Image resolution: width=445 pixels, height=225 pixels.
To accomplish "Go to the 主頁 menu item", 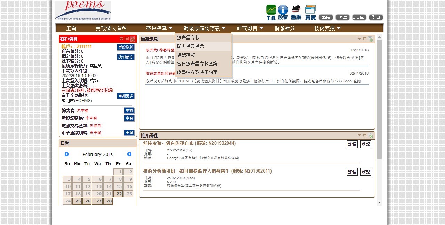I will pyautogui.click(x=71, y=28).
